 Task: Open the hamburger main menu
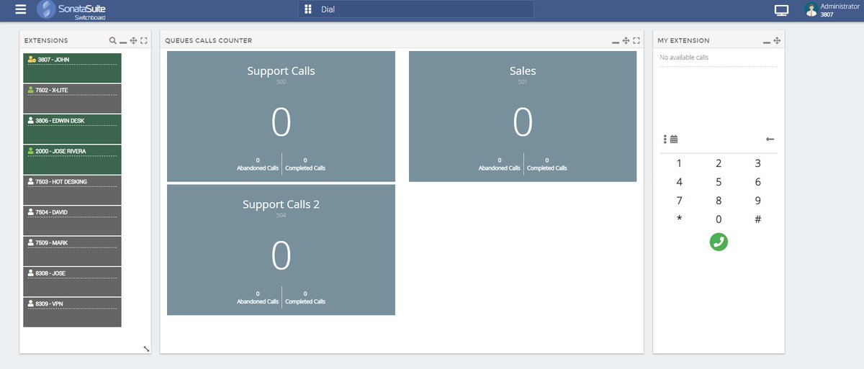click(21, 9)
